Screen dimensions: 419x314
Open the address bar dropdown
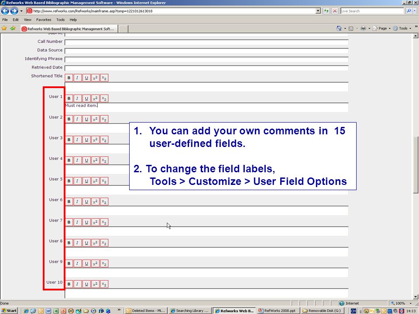point(318,11)
